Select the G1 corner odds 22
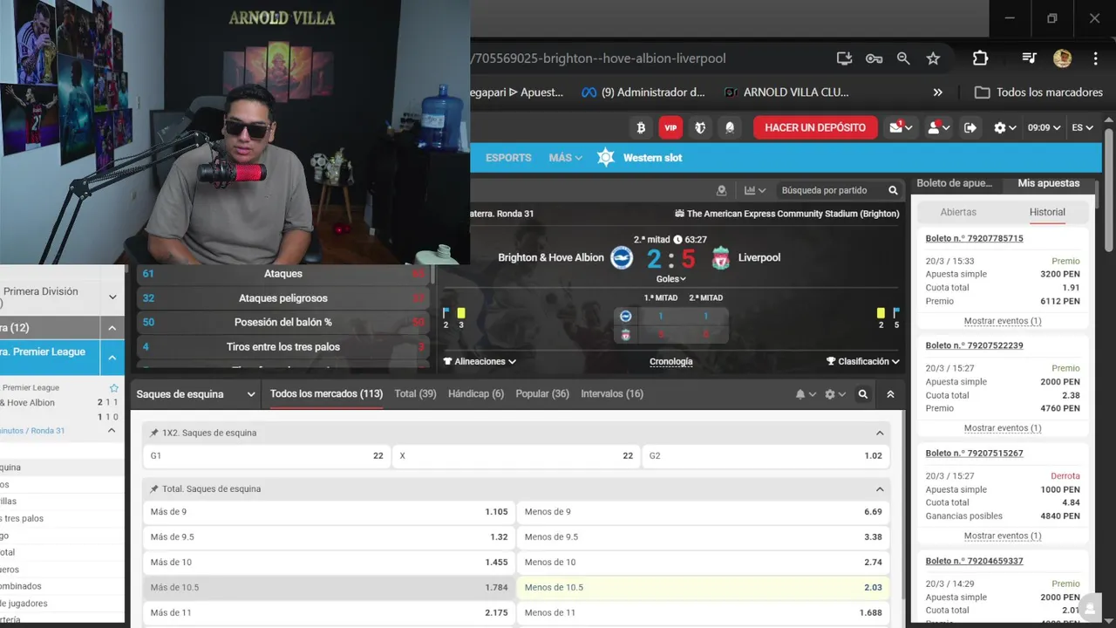1116x628 pixels. coord(267,456)
